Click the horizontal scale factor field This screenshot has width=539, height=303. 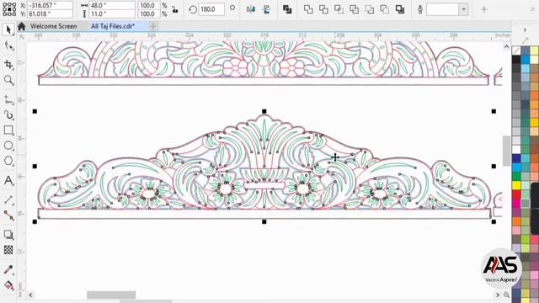pos(149,6)
